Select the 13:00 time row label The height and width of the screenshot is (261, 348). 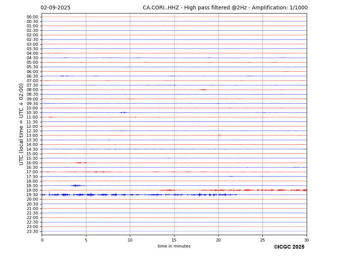point(32,135)
